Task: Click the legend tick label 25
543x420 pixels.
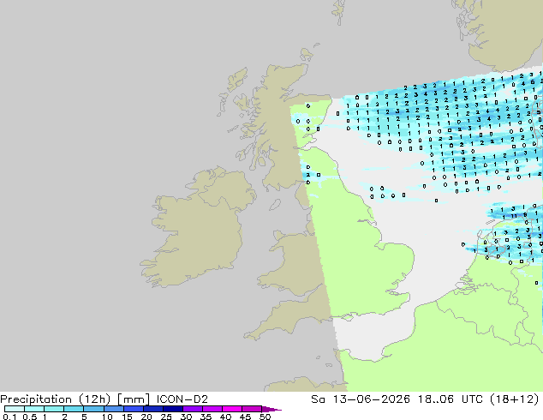Action: [166, 417]
